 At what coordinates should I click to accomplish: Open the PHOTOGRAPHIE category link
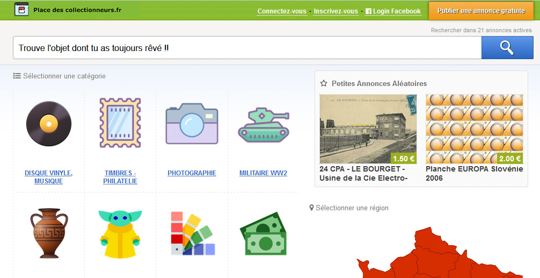[x=192, y=173]
